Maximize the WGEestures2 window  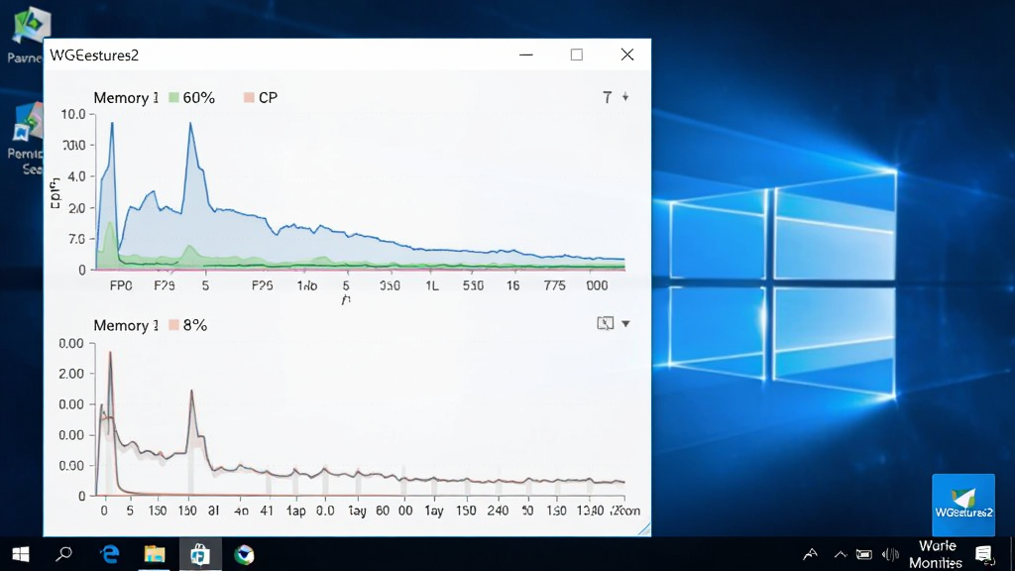577,56
